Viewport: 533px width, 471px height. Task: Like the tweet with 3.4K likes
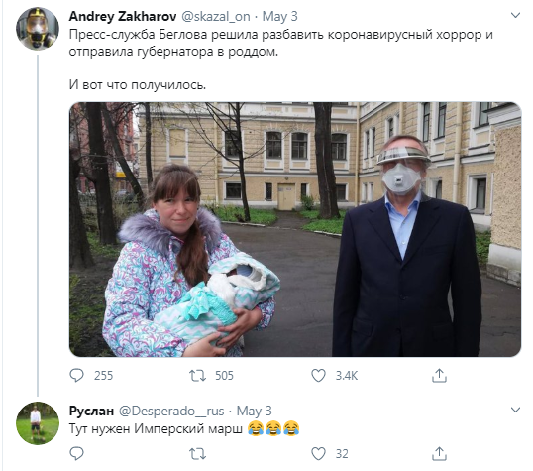pyautogui.click(x=318, y=376)
